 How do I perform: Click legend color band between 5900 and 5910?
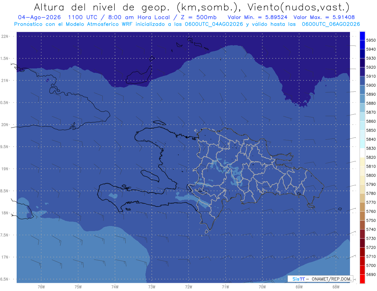[x=362, y=81]
